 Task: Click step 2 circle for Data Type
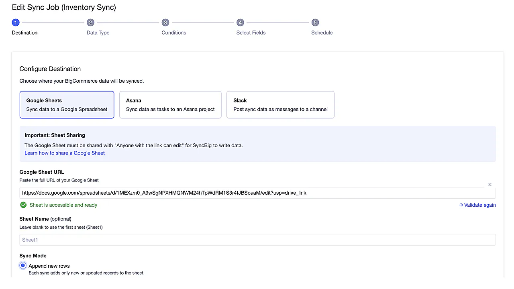[90, 22]
